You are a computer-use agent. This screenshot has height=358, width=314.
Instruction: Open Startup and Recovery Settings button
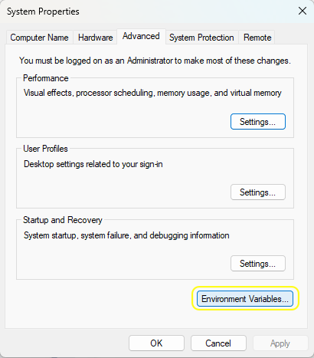click(x=258, y=264)
